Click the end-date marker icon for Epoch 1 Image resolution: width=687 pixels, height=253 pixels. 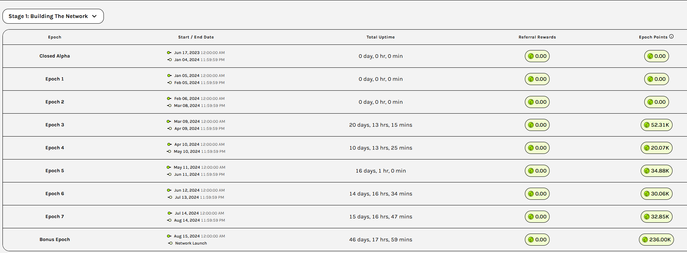coord(169,83)
